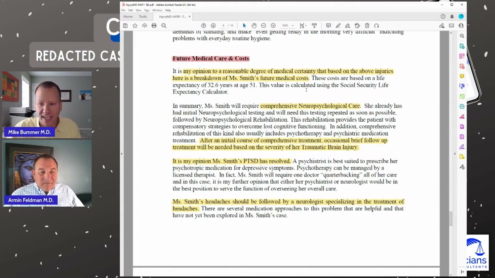Click the trash delete icon in toolbar
495x278 pixels.
[367, 25]
